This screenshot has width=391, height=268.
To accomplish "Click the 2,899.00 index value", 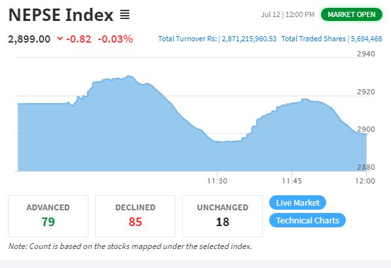I will pos(29,39).
